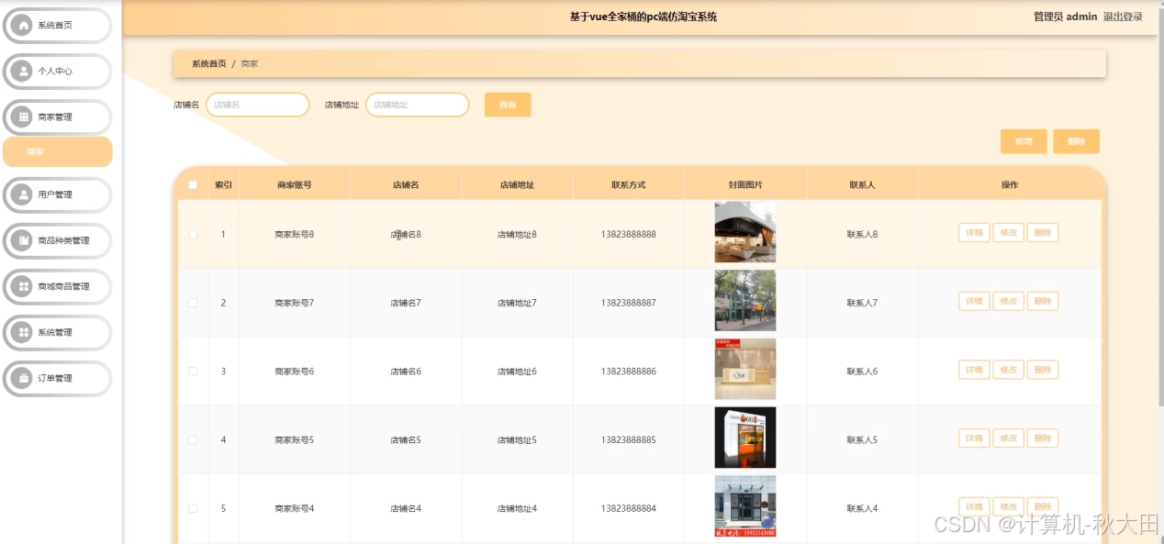The image size is (1164, 544).
Task: Click the 联系方式 column header
Action: click(629, 184)
